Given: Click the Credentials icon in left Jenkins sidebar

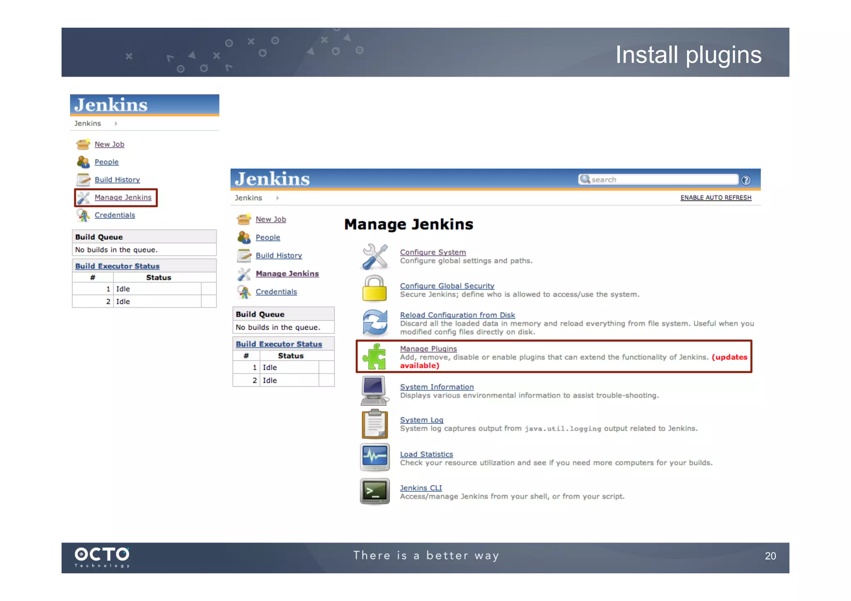Looking at the screenshot, I should pyautogui.click(x=83, y=215).
